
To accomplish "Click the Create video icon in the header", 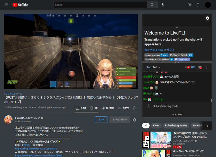I will 189,5.
